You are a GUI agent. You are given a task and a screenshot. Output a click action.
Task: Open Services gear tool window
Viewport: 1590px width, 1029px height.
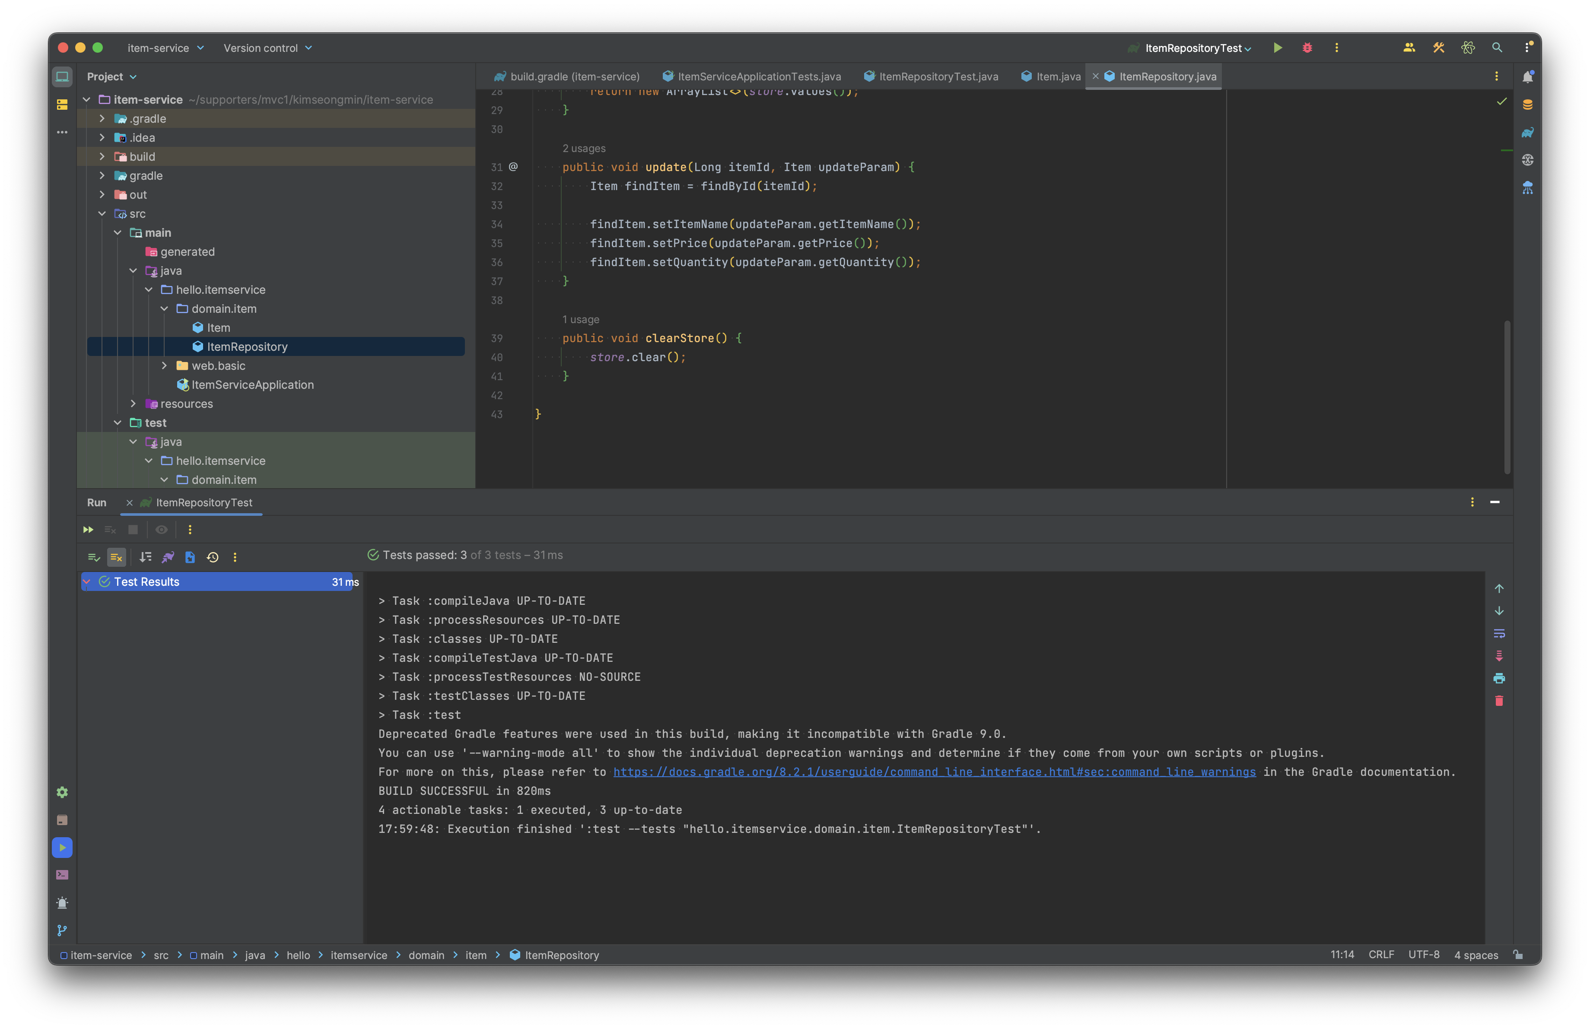[x=62, y=792]
